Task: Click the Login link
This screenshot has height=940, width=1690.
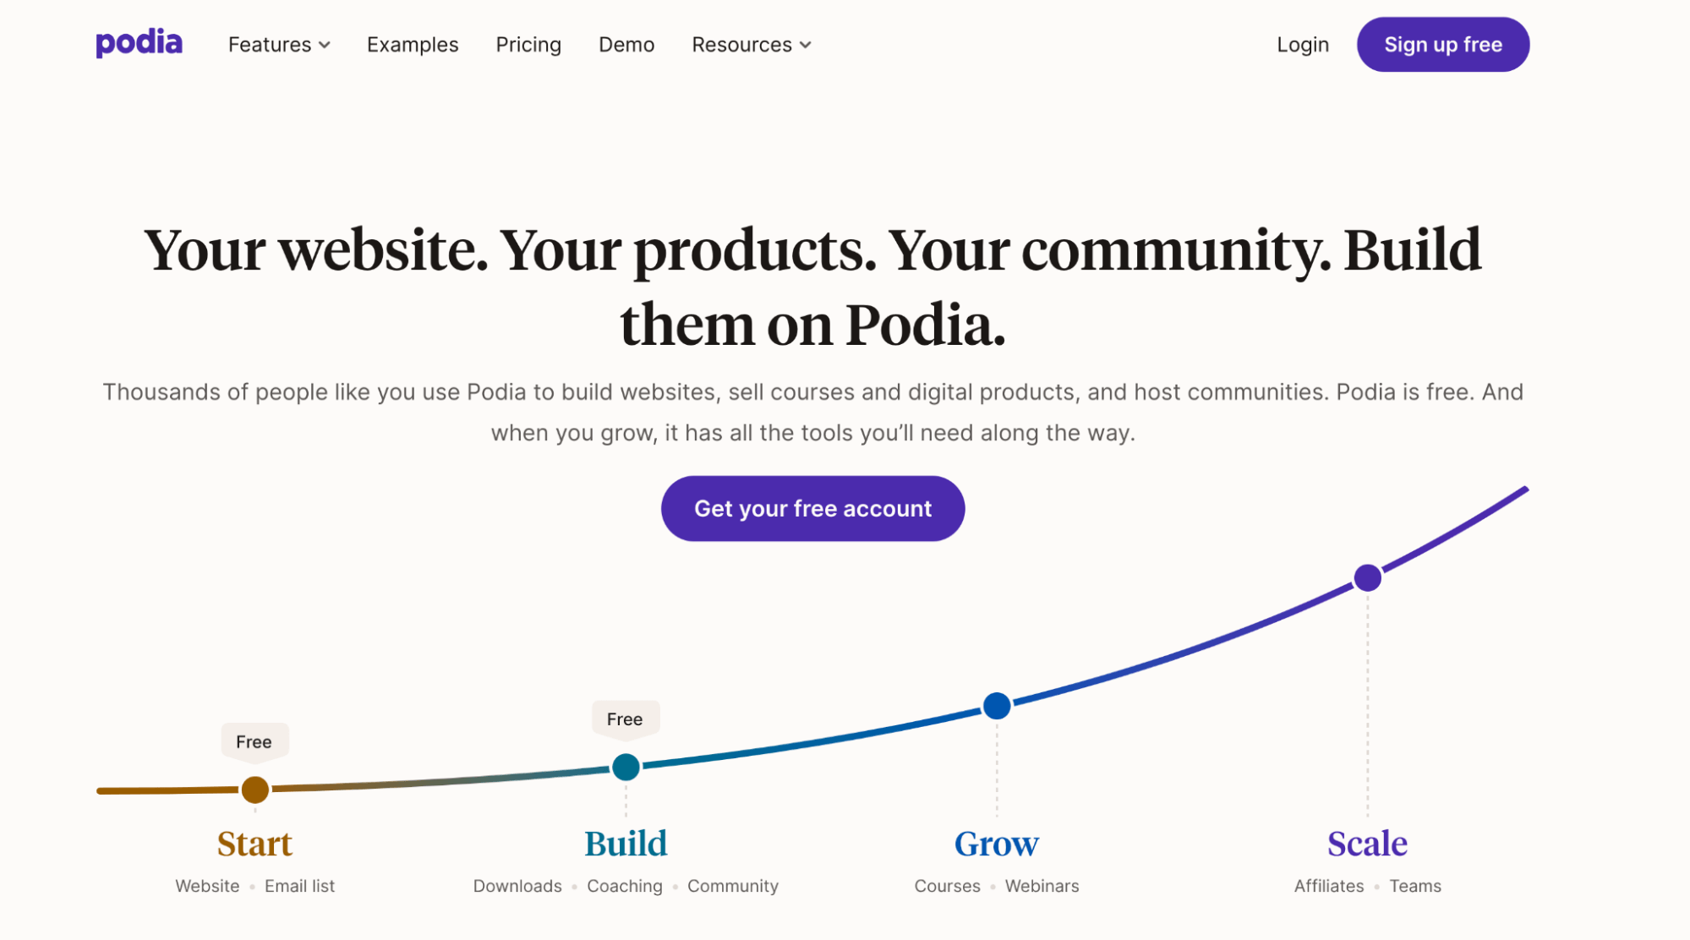Action: point(1303,45)
